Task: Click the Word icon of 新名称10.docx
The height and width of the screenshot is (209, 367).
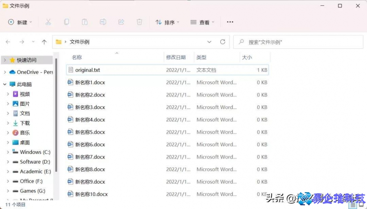Action: tap(70, 194)
